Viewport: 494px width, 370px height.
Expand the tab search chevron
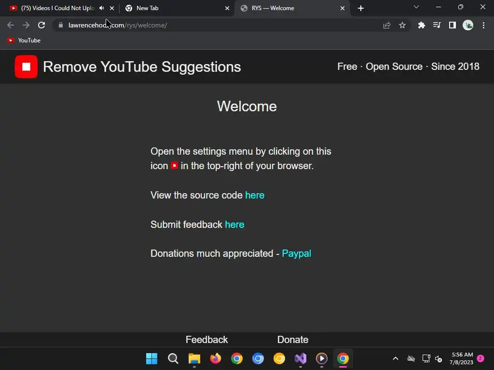[x=416, y=7]
